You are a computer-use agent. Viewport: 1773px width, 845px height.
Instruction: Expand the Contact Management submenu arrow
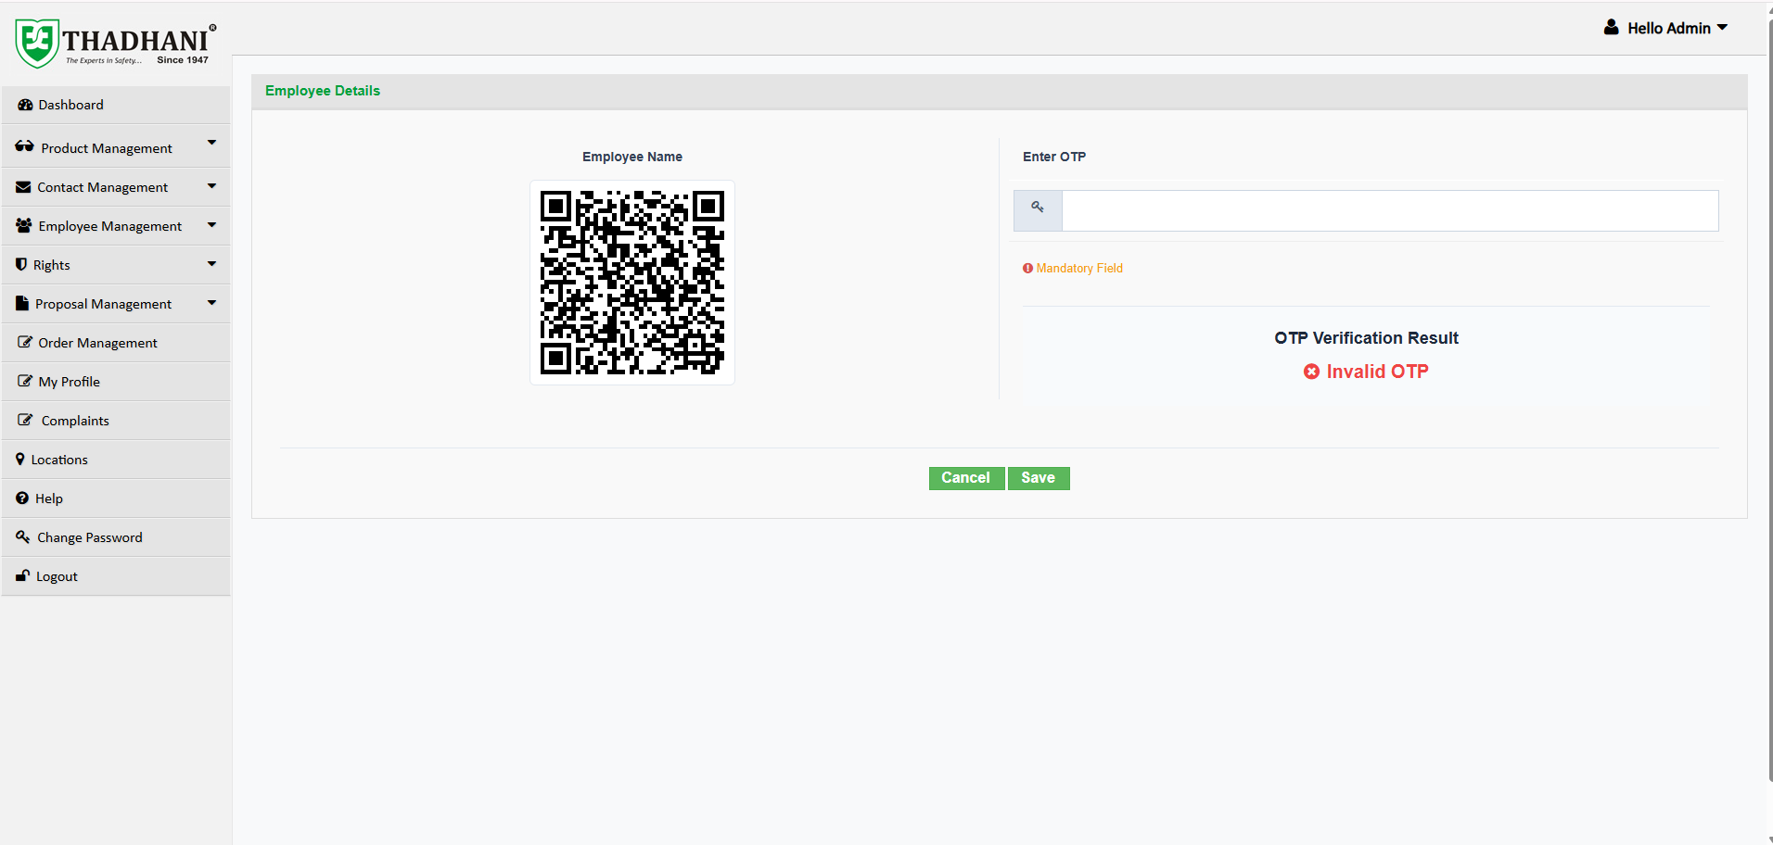pyautogui.click(x=211, y=186)
